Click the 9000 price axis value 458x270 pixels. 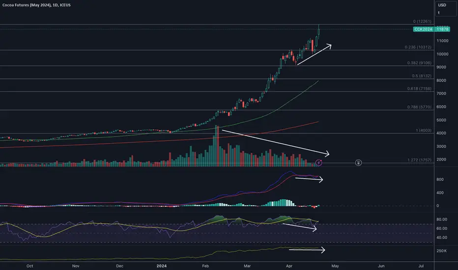pos(441,67)
